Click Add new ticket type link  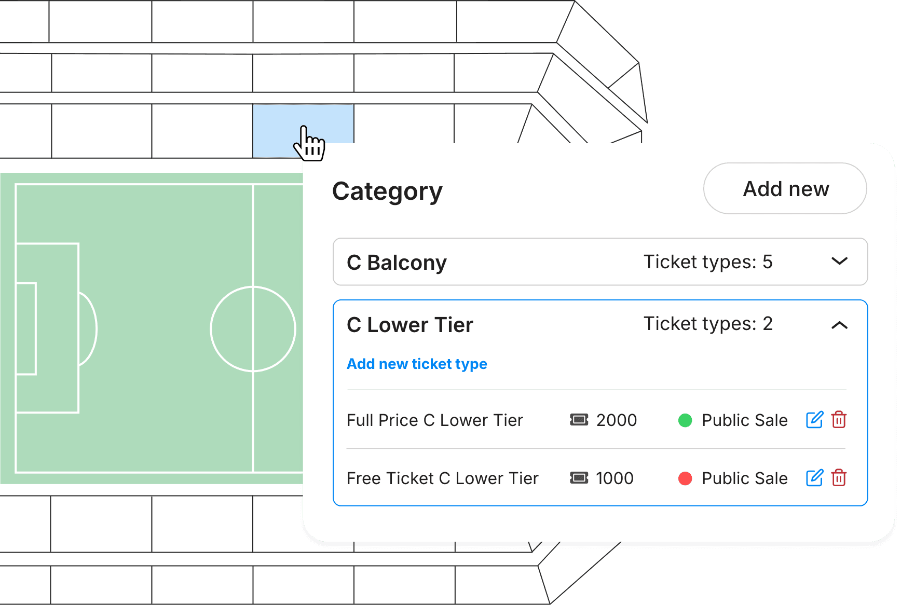click(x=417, y=364)
